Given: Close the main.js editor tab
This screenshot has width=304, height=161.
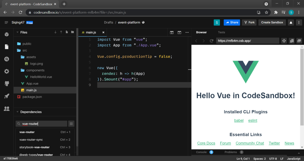Looking at the screenshot, I should [103, 33].
